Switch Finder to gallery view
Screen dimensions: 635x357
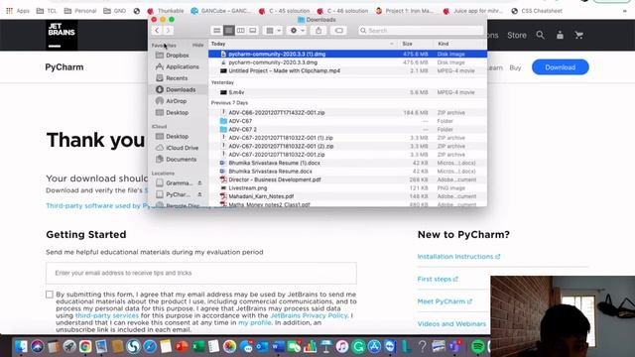click(x=253, y=31)
